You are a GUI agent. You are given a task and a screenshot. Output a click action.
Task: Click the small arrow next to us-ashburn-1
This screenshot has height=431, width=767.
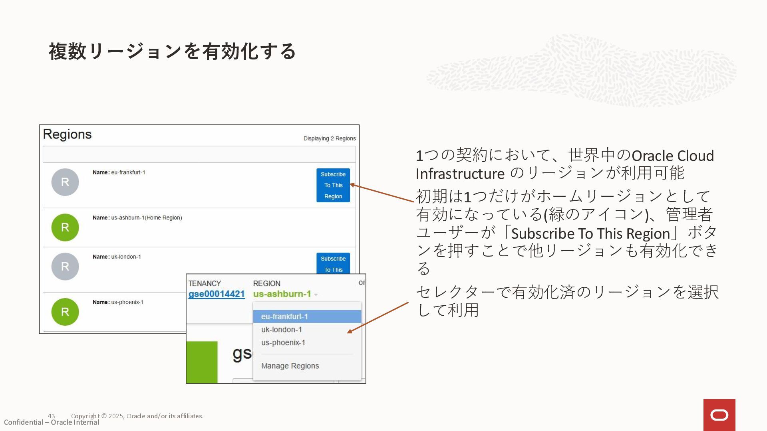(x=316, y=295)
